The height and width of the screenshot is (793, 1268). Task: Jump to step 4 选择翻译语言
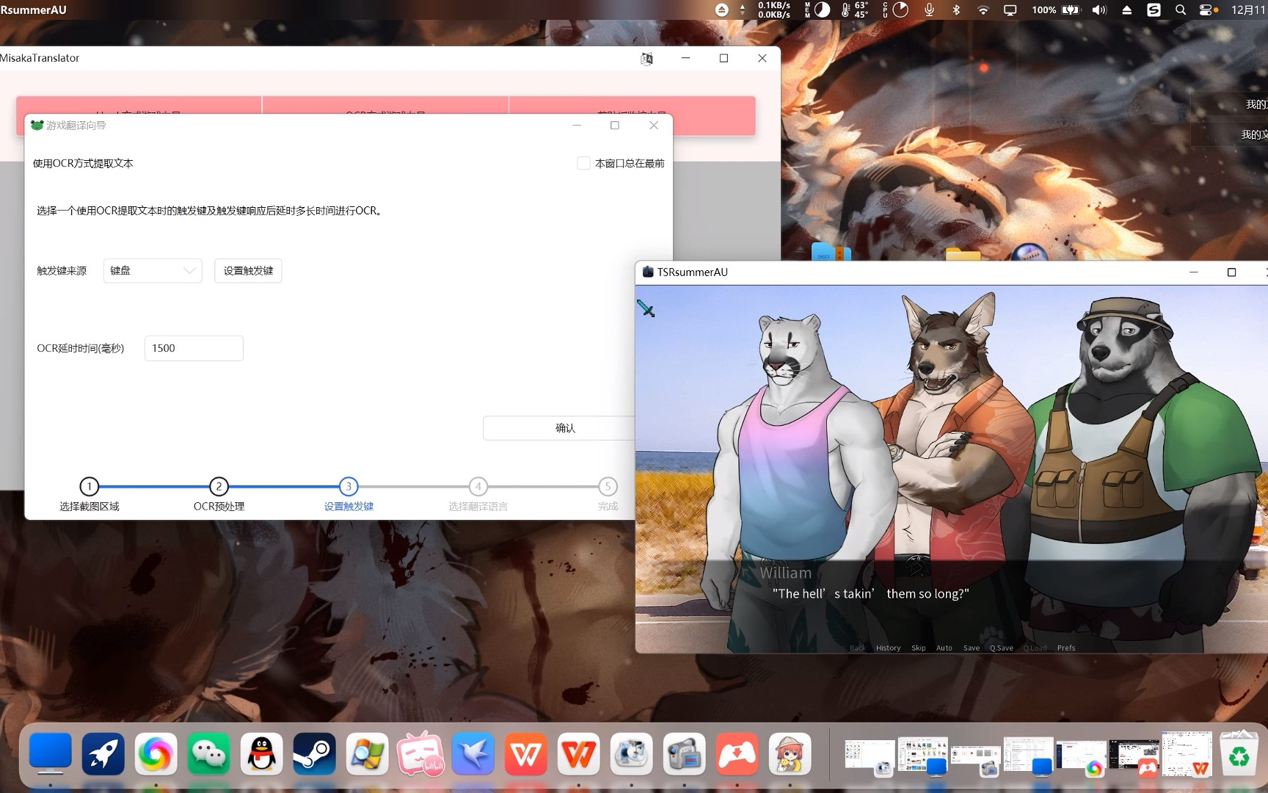(478, 494)
